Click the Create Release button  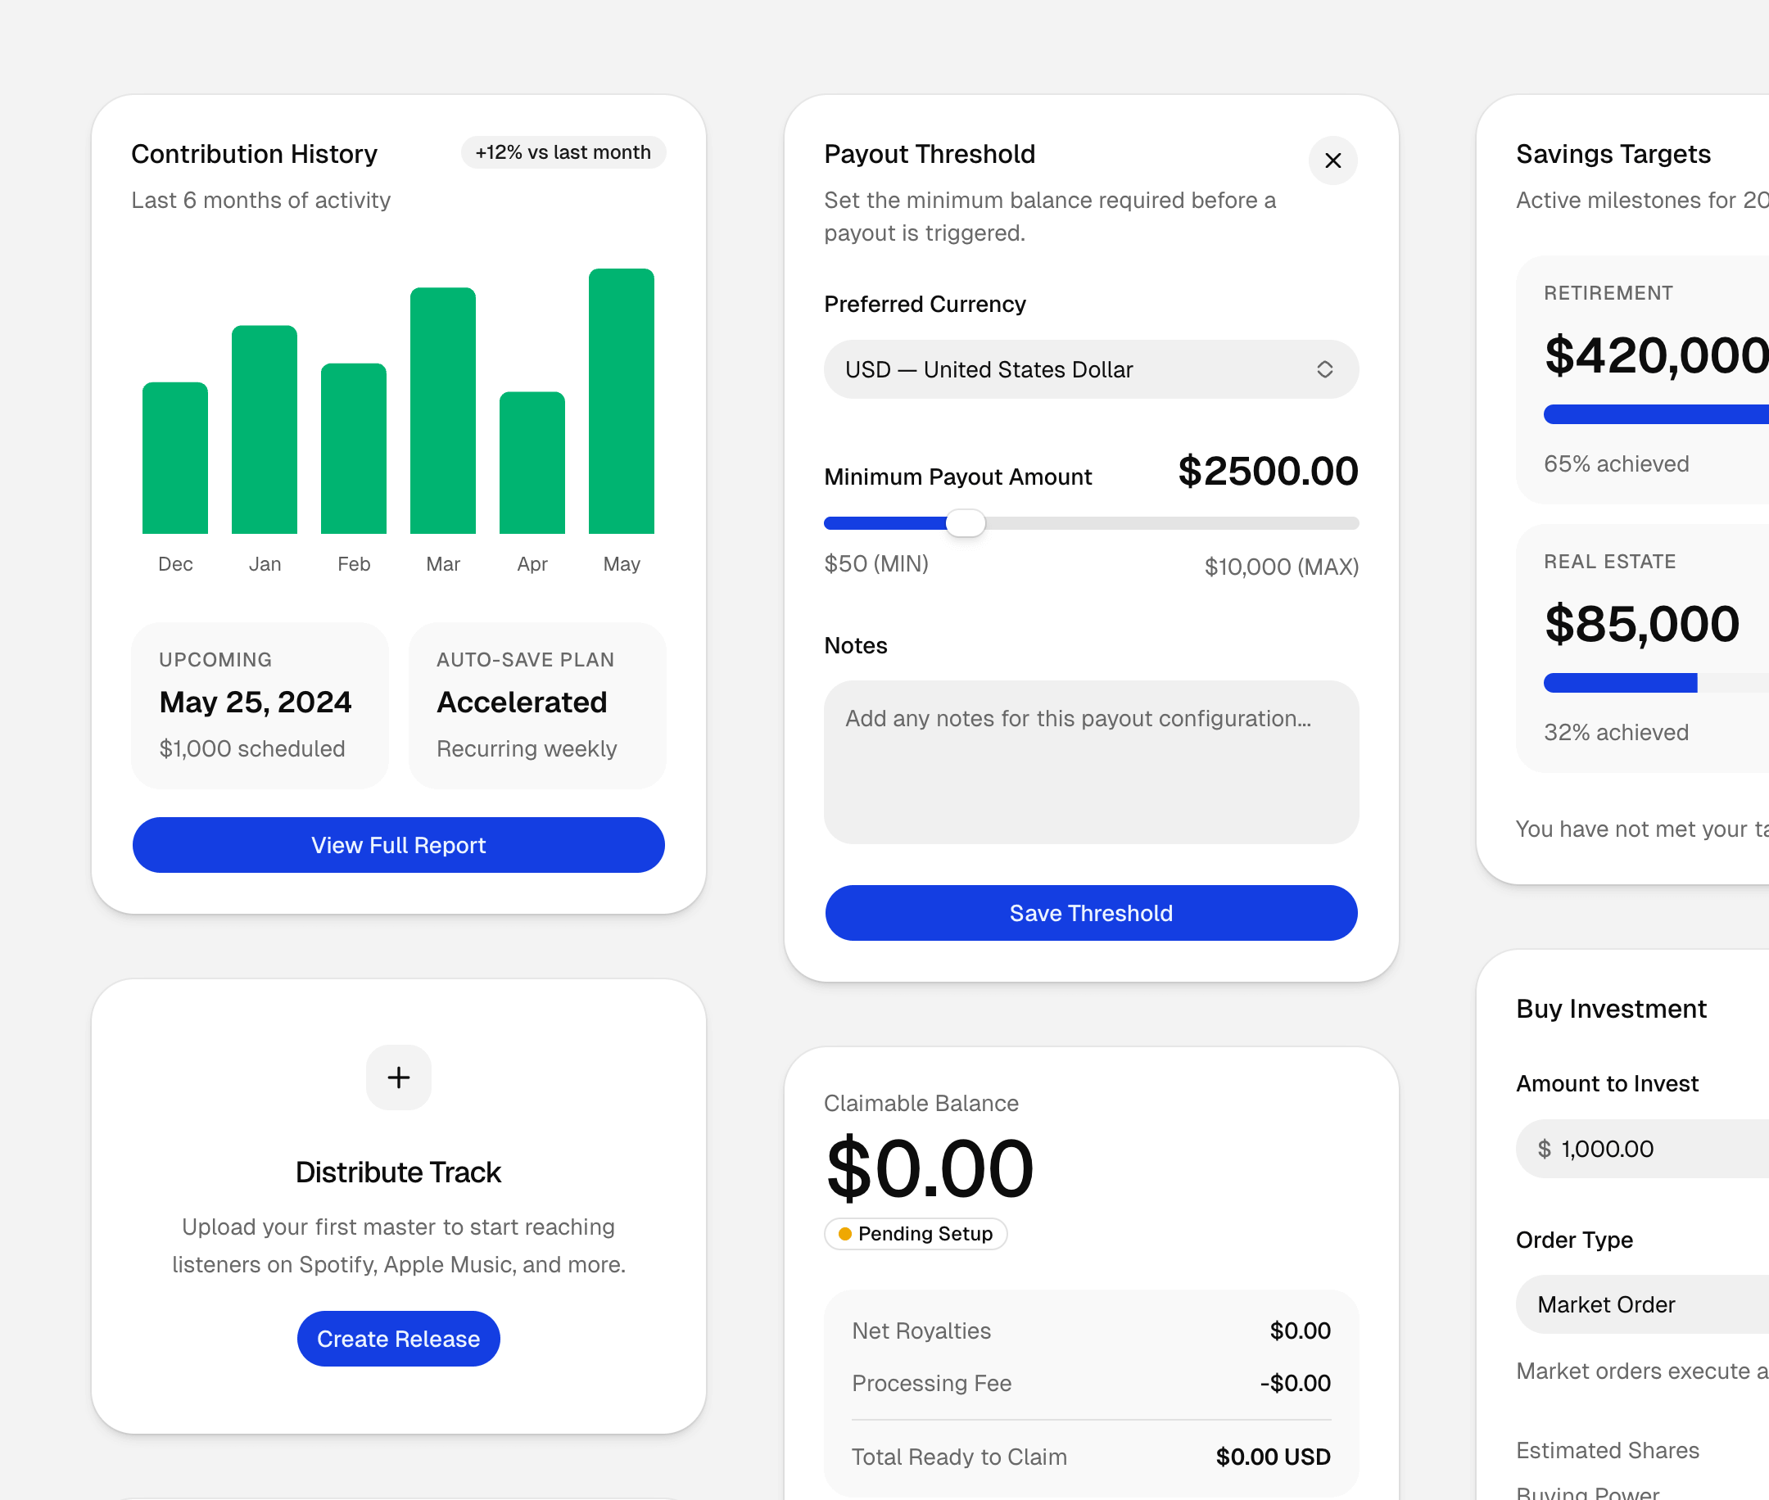pyautogui.click(x=398, y=1339)
